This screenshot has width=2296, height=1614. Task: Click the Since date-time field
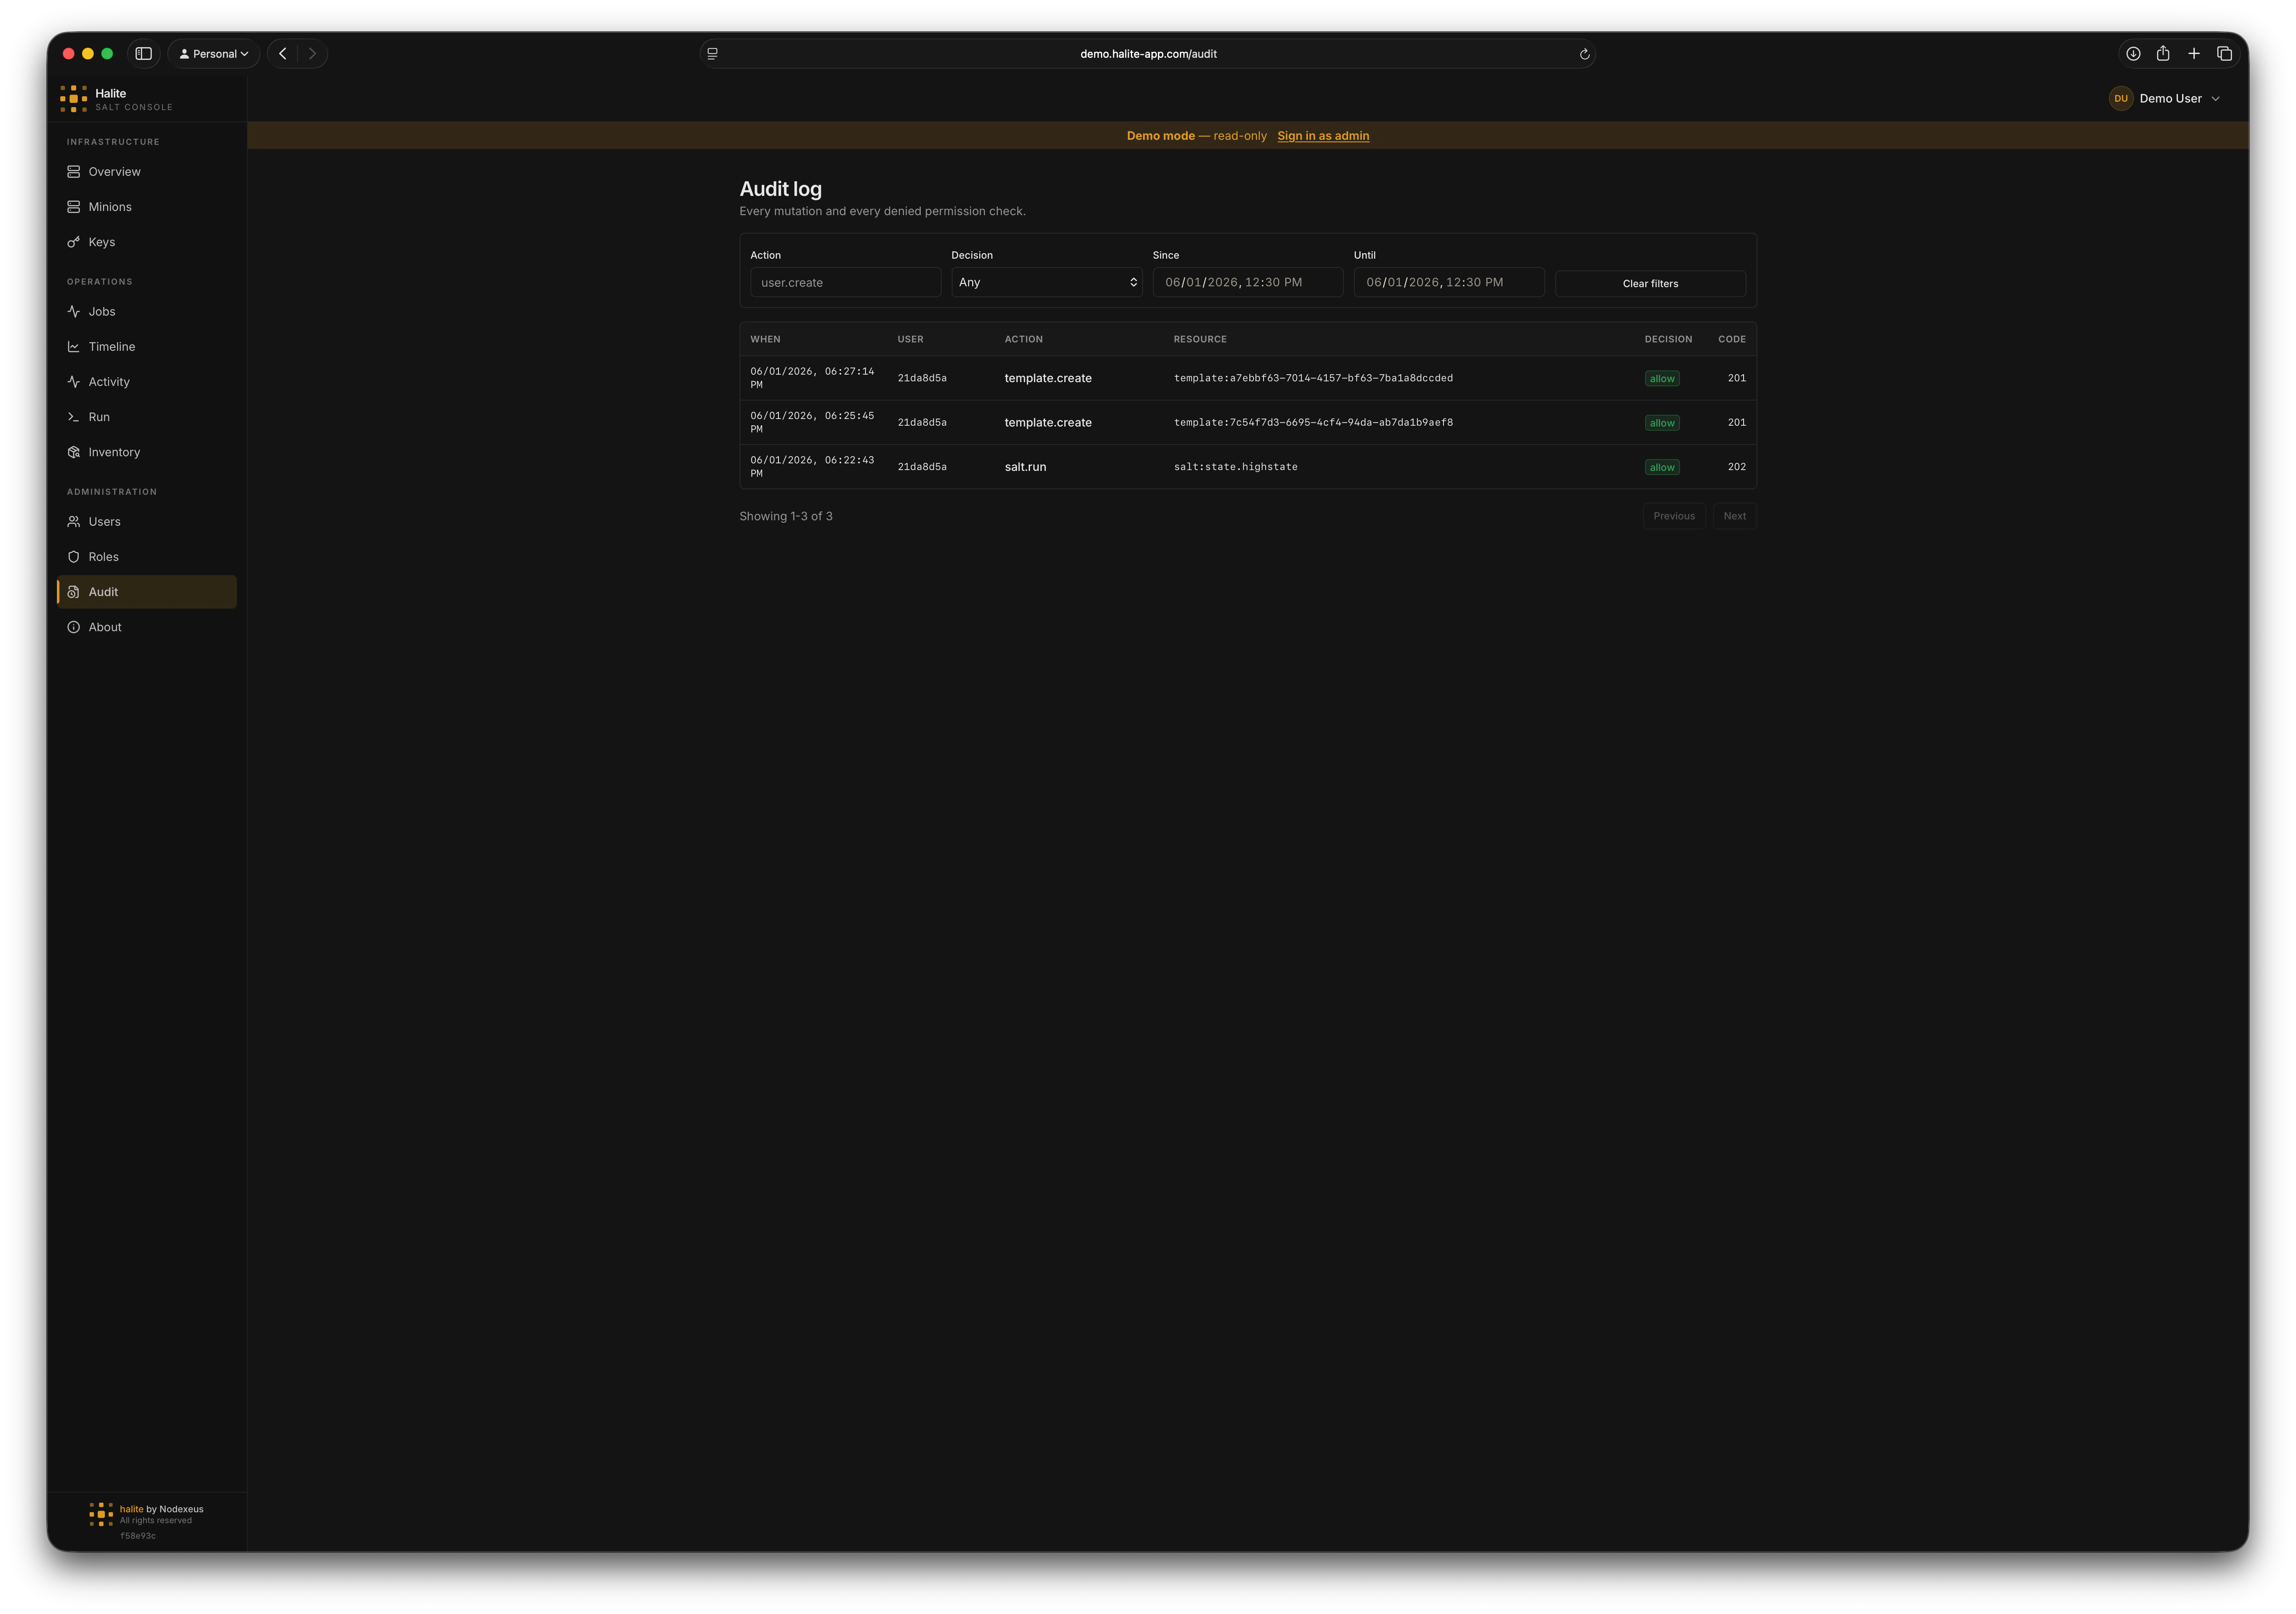point(1247,283)
